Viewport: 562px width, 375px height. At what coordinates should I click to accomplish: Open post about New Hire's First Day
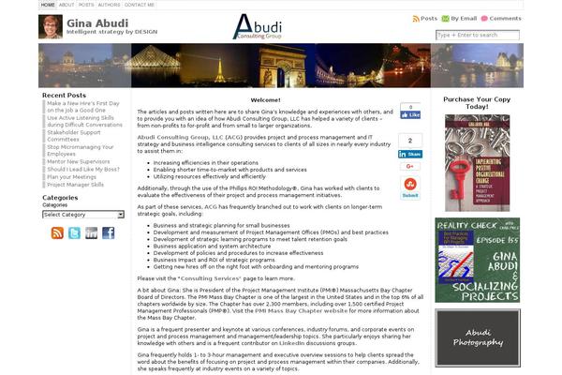click(83, 107)
